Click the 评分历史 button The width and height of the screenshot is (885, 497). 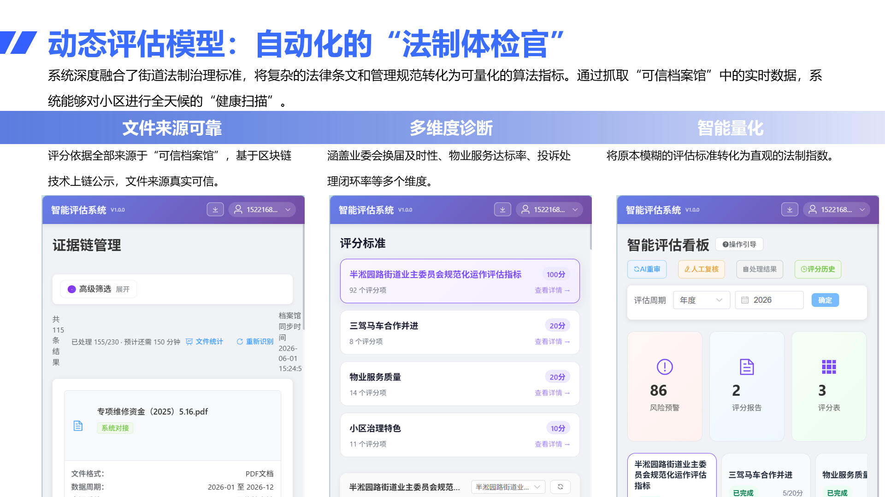[x=818, y=269]
